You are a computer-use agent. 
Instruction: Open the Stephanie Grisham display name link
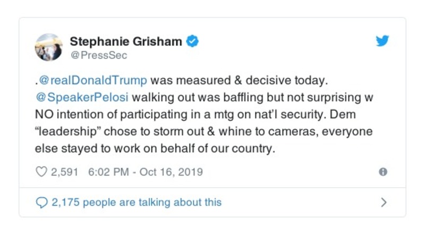(x=127, y=41)
